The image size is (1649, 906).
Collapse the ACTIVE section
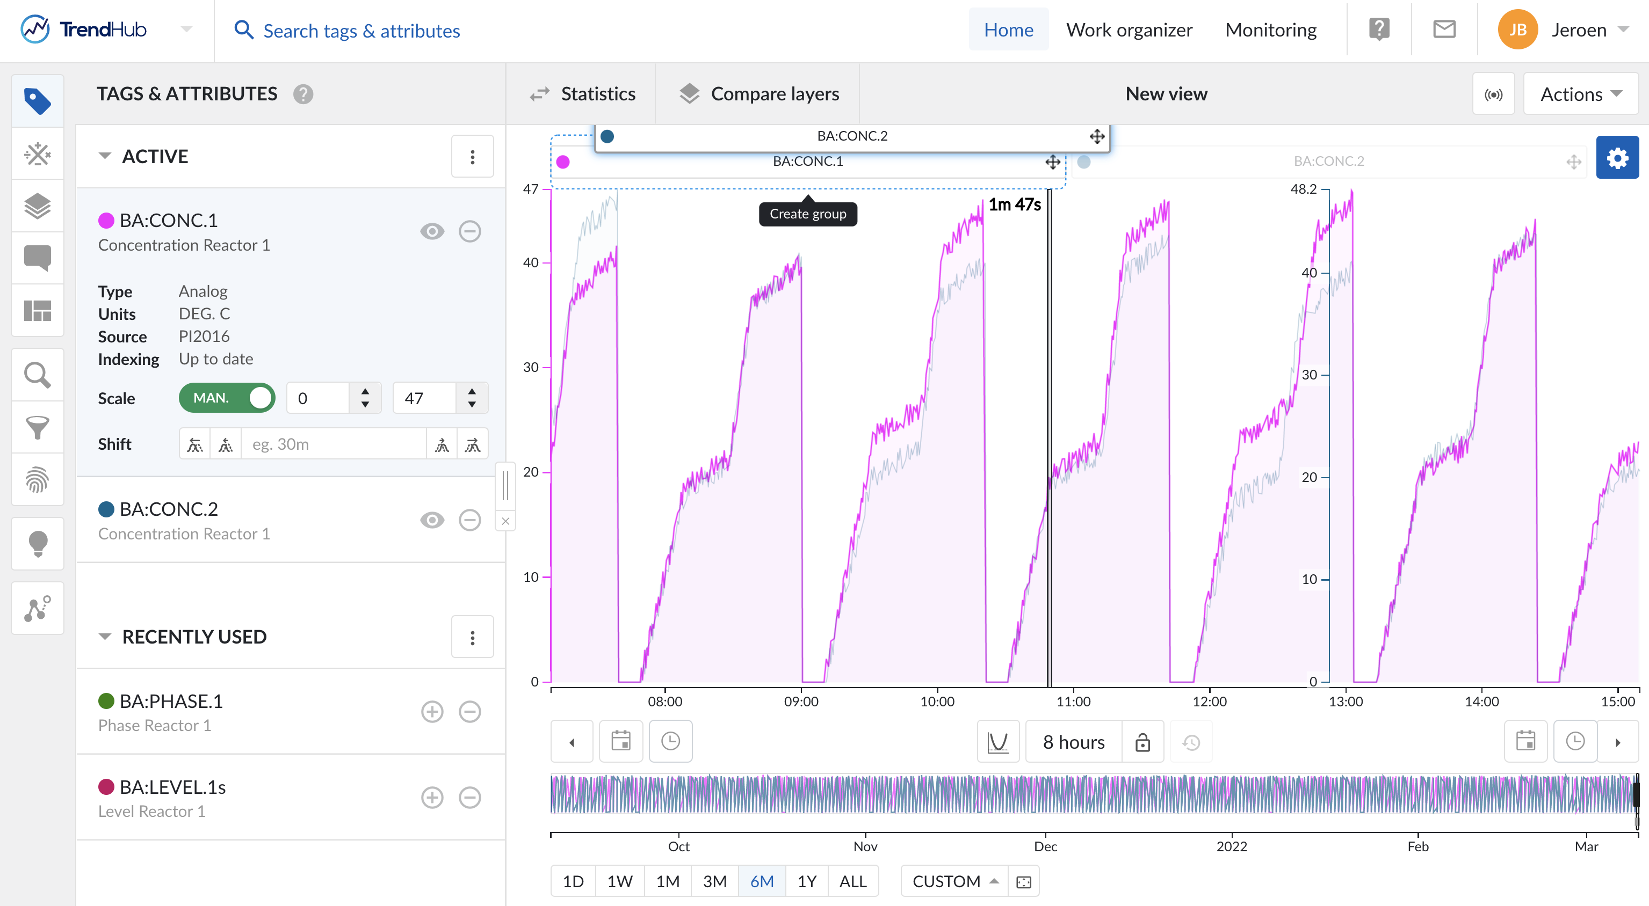(x=105, y=157)
